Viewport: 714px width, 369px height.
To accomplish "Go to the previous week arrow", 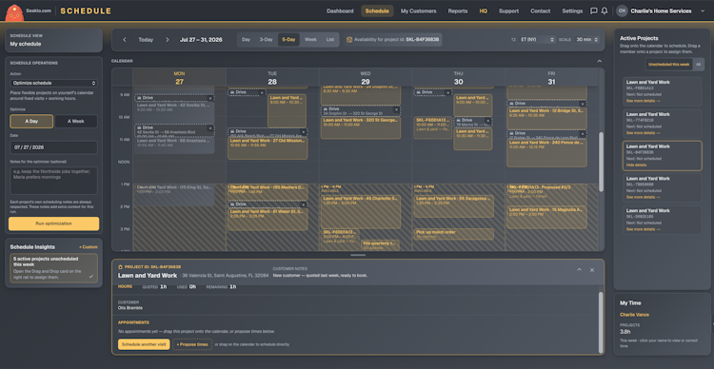I will coord(125,40).
